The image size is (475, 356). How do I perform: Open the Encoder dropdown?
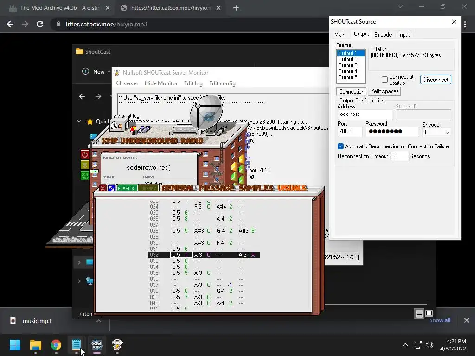[x=436, y=133]
